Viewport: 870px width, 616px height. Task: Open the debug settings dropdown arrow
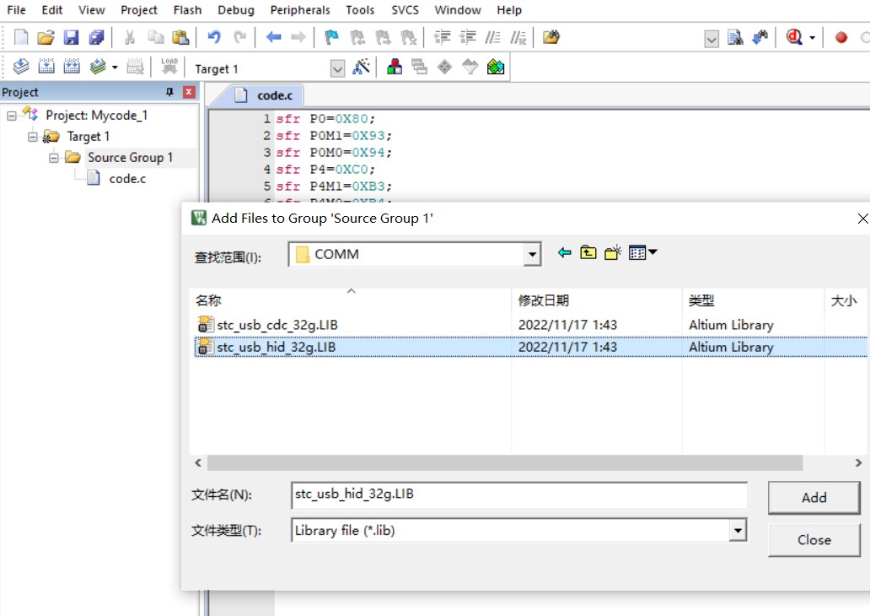813,38
